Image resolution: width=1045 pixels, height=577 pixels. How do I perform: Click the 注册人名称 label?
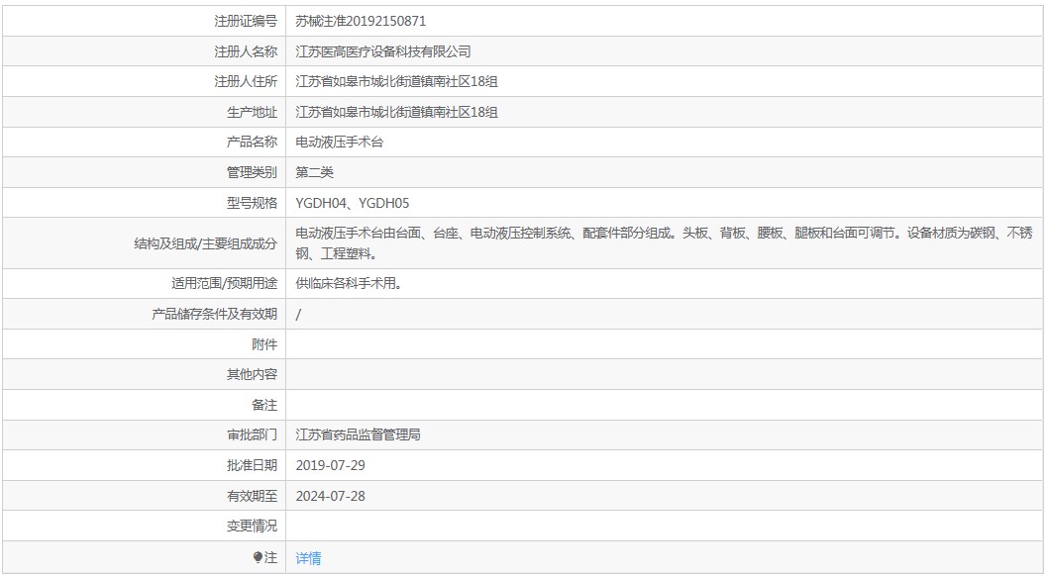[x=246, y=51]
